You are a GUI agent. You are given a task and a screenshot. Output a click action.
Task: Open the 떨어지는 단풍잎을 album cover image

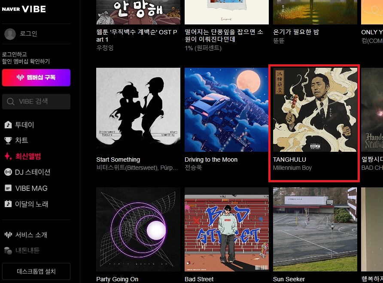tap(227, 12)
